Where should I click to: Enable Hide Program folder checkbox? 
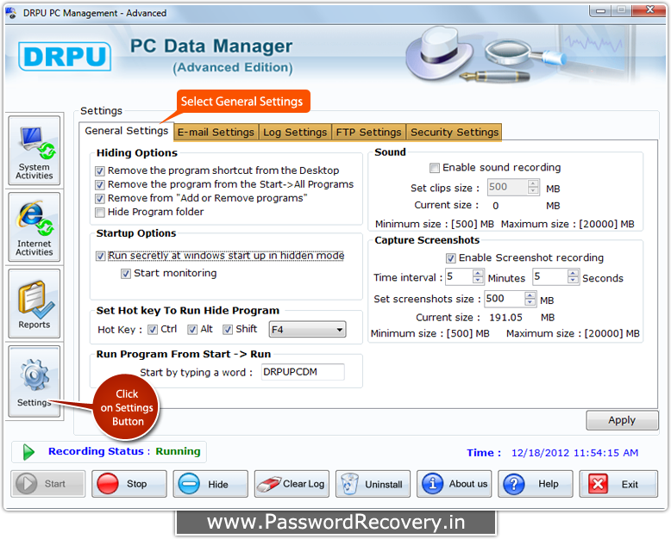pyautogui.click(x=100, y=213)
